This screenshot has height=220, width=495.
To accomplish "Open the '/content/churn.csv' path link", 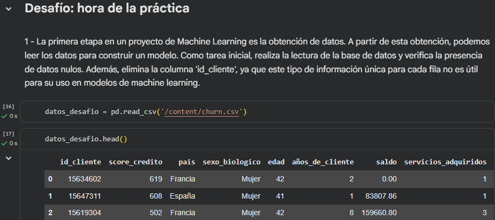I will tap(205, 112).
